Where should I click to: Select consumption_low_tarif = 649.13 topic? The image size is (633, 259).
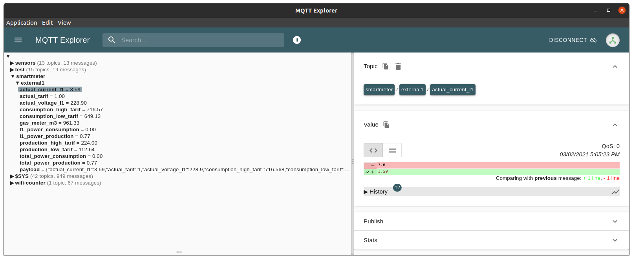pos(60,116)
